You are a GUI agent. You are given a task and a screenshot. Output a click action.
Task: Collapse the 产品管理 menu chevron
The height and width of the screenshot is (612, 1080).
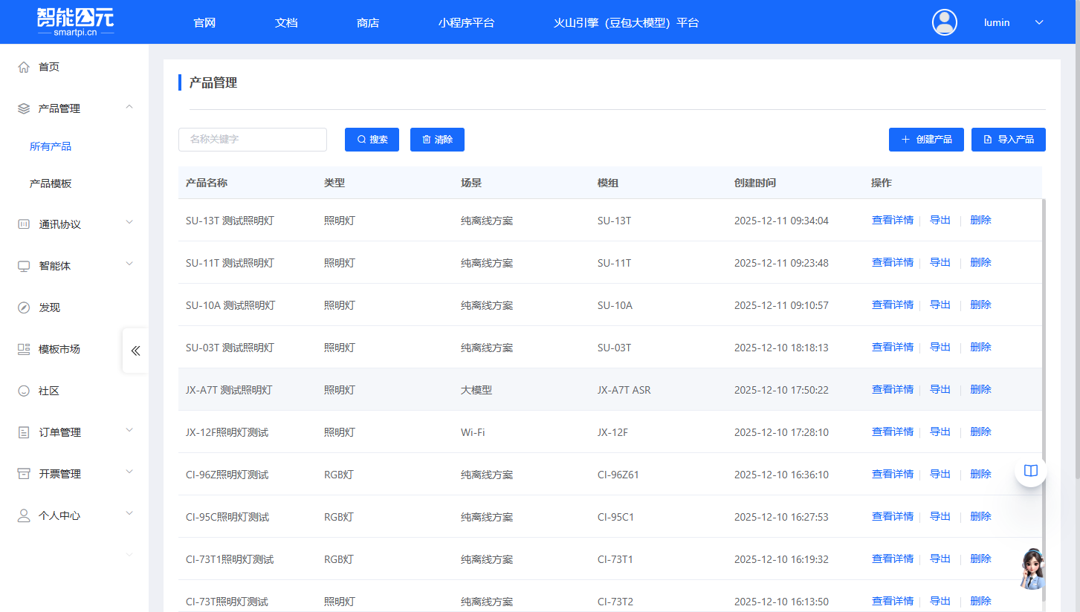[129, 108]
